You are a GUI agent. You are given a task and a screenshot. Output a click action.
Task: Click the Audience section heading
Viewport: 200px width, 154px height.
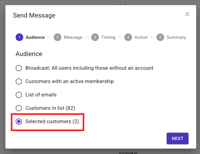[x=29, y=54]
